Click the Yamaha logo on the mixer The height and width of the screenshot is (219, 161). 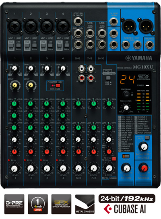click(138, 58)
